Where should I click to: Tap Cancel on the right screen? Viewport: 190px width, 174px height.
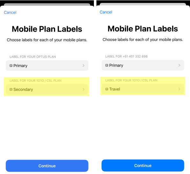[x=106, y=12]
